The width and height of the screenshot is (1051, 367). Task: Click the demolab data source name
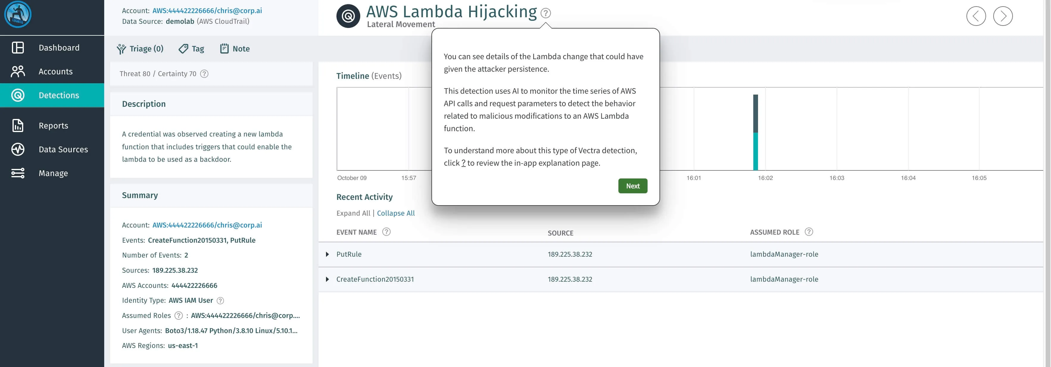point(180,21)
